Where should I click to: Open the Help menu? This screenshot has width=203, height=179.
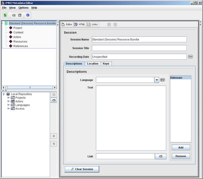coord(34,8)
